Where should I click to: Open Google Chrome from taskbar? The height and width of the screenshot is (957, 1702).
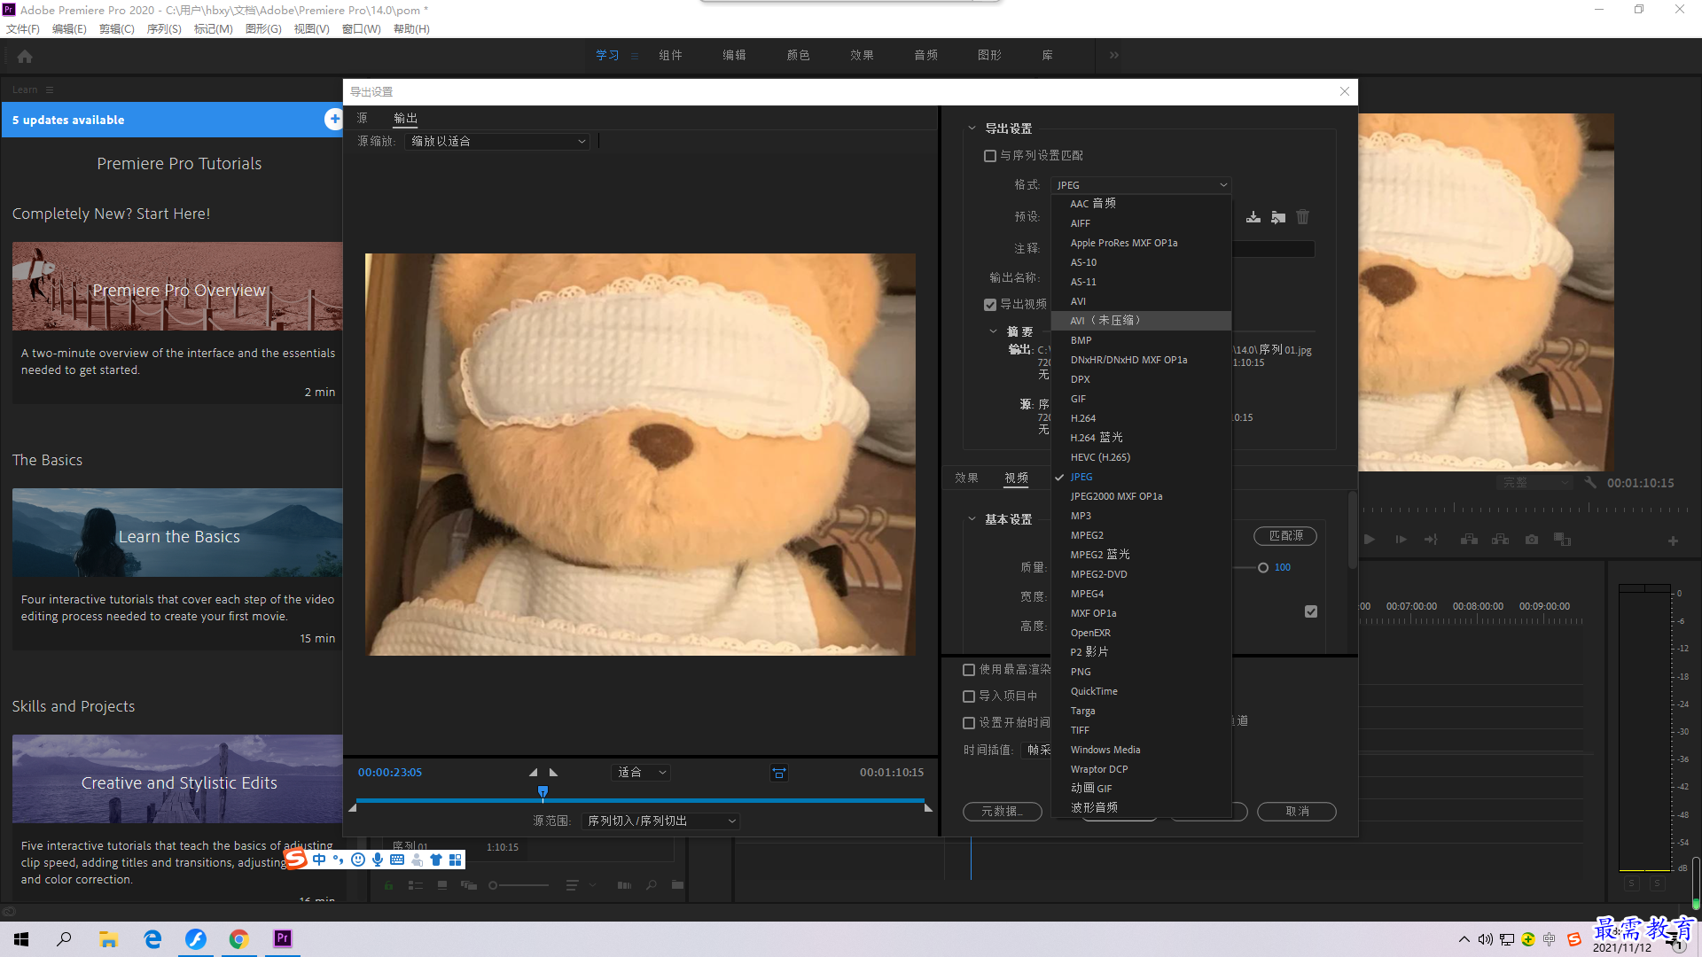tap(239, 939)
